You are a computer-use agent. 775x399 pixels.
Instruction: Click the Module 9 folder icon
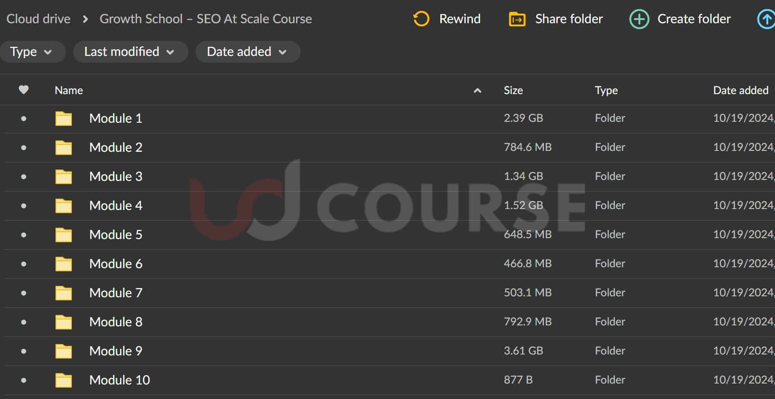click(64, 351)
